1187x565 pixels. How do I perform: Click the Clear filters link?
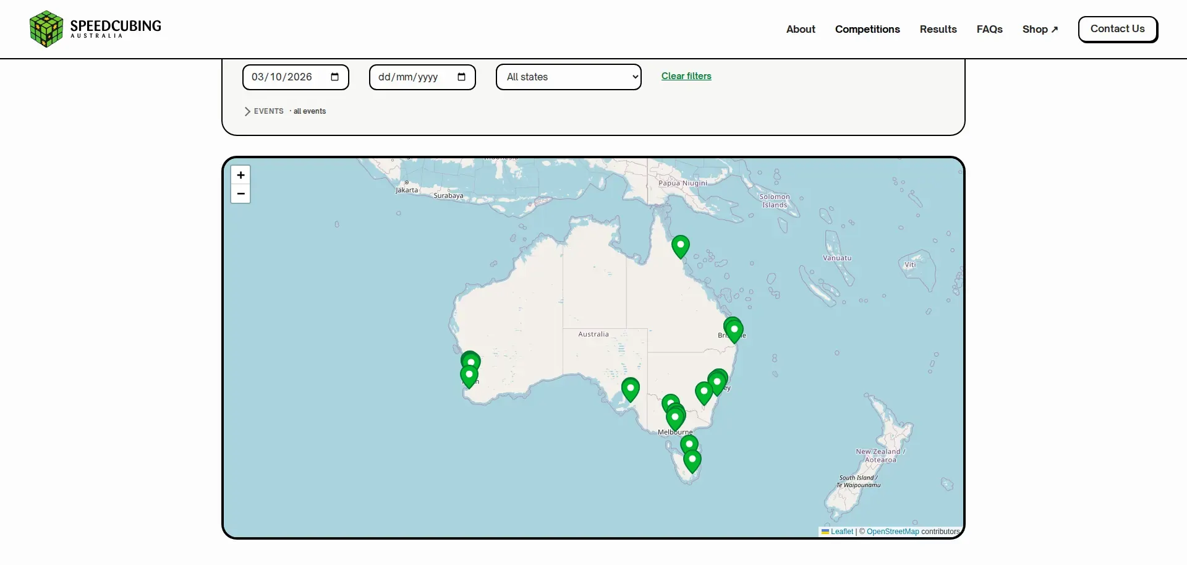coord(686,76)
